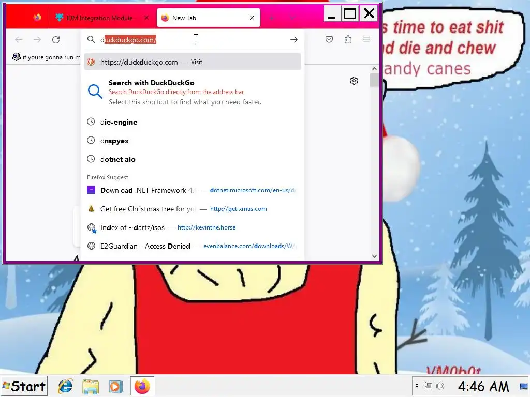Click page scrollbar up arrow
530x397 pixels.
coord(374,69)
